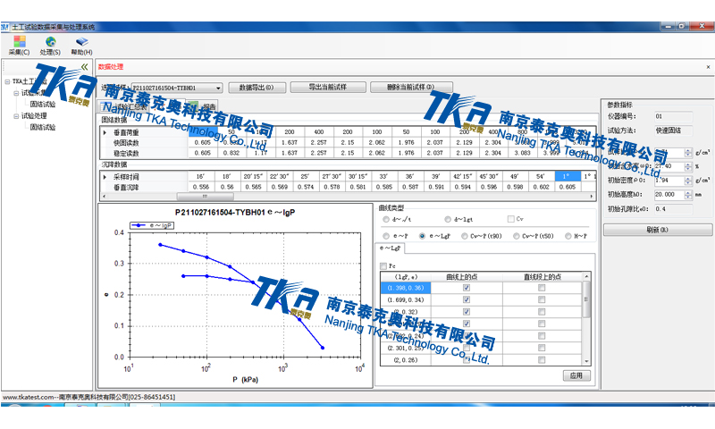715x429 pixels.
Task: Select the e～P curve type radio button
Action: click(386, 235)
